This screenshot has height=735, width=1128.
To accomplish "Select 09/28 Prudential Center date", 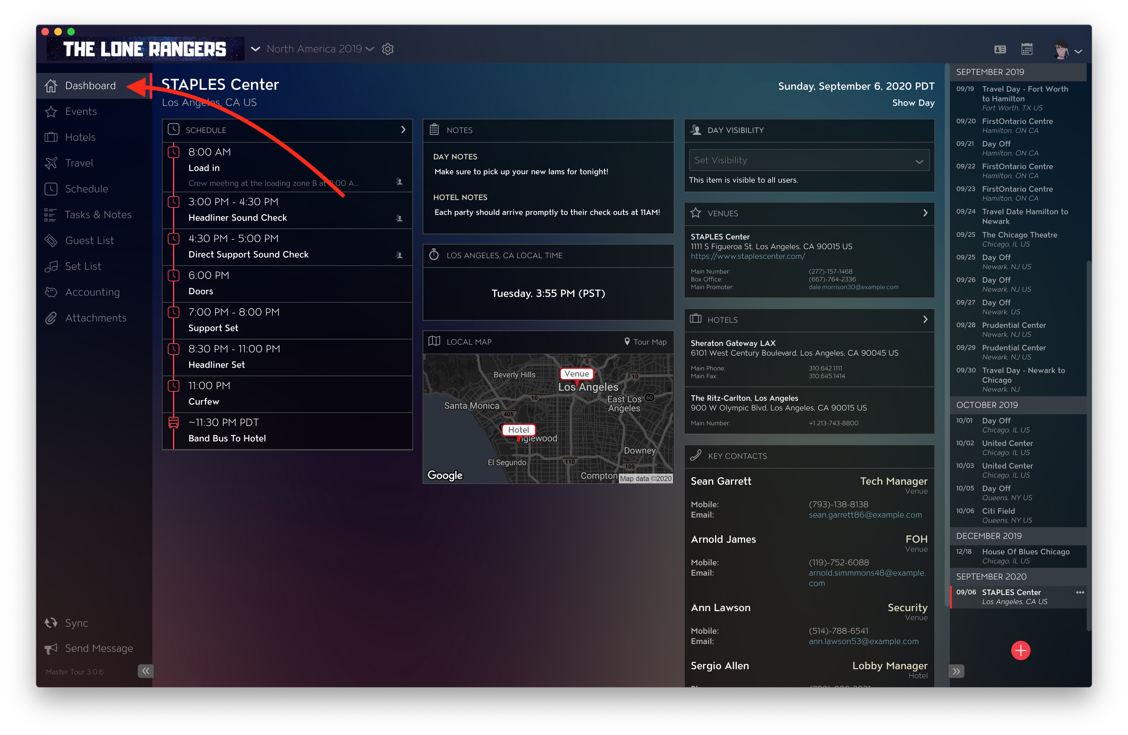I will [1018, 330].
